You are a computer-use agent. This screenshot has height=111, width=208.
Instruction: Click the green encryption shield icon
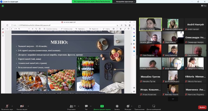coord(3,6)
